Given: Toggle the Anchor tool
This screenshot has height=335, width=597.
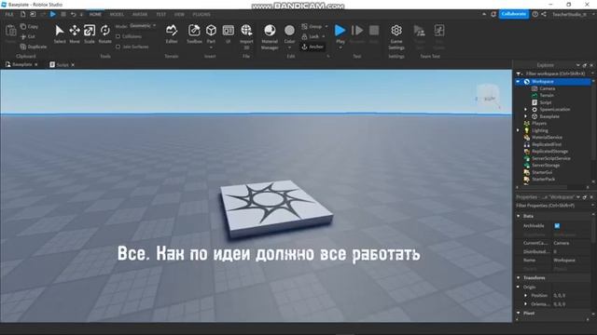Looking at the screenshot, I should pyautogui.click(x=312, y=47).
